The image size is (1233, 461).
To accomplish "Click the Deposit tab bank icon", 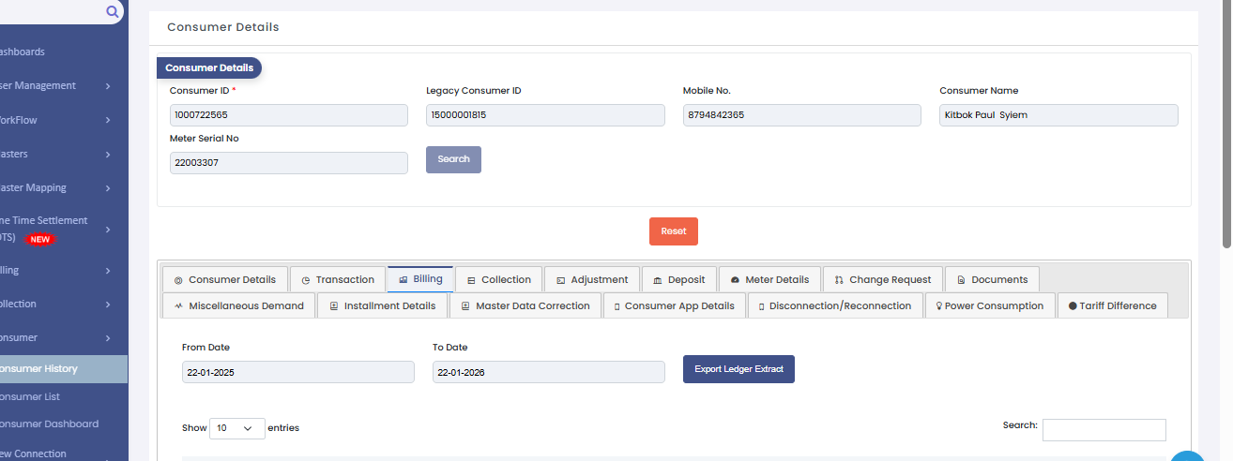I will click(658, 280).
